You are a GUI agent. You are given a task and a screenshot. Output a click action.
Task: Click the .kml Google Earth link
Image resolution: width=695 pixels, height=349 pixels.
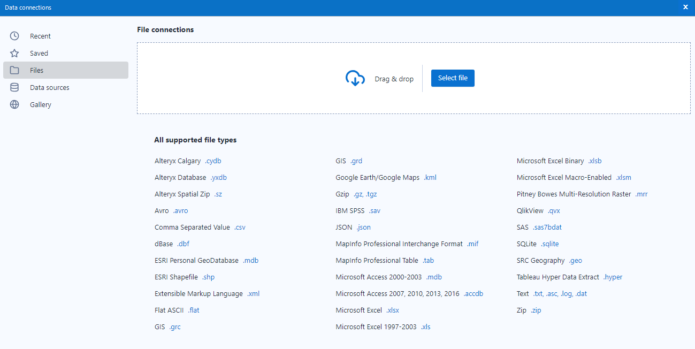430,177
